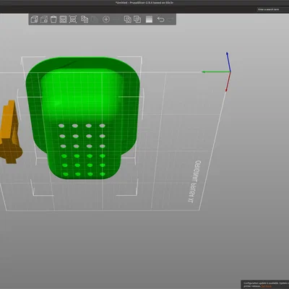
Task: Click the Copy icon in toolbar
Action: [x=85, y=20]
